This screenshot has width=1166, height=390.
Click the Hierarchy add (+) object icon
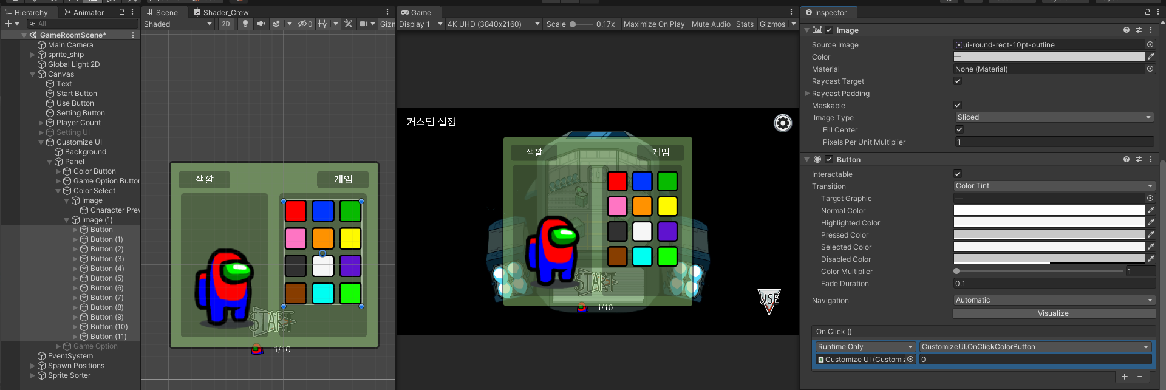point(9,24)
